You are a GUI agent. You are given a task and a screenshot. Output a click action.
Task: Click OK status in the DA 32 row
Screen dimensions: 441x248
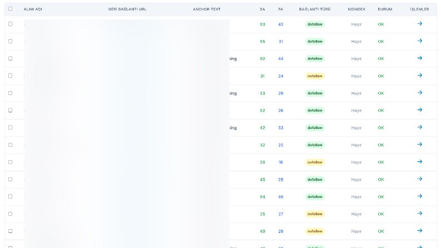tap(381, 145)
